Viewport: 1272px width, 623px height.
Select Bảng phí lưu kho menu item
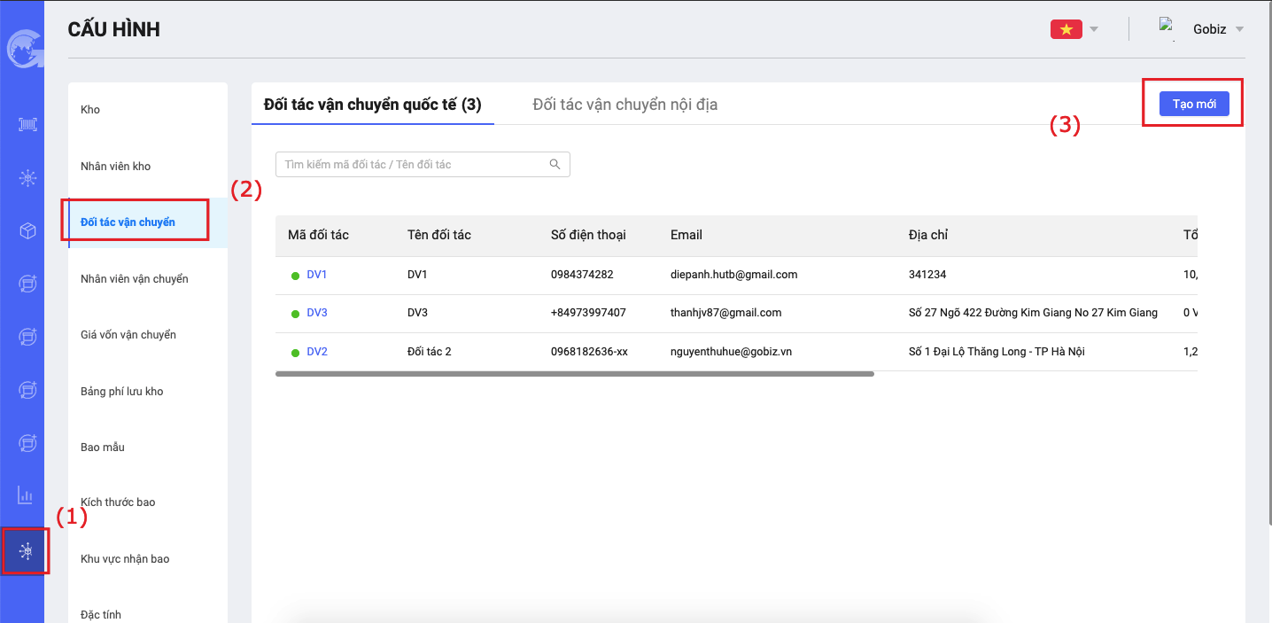tap(122, 392)
